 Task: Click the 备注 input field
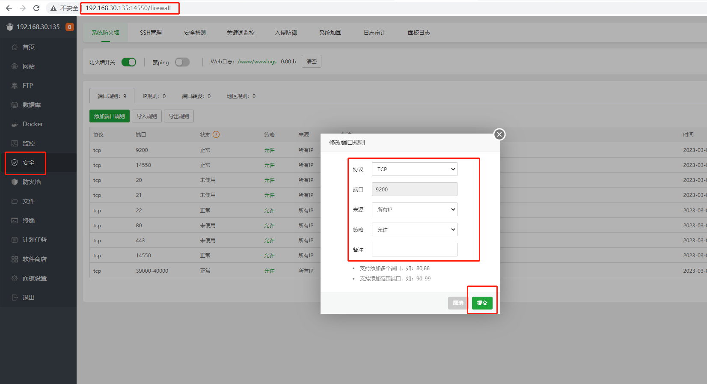click(414, 250)
